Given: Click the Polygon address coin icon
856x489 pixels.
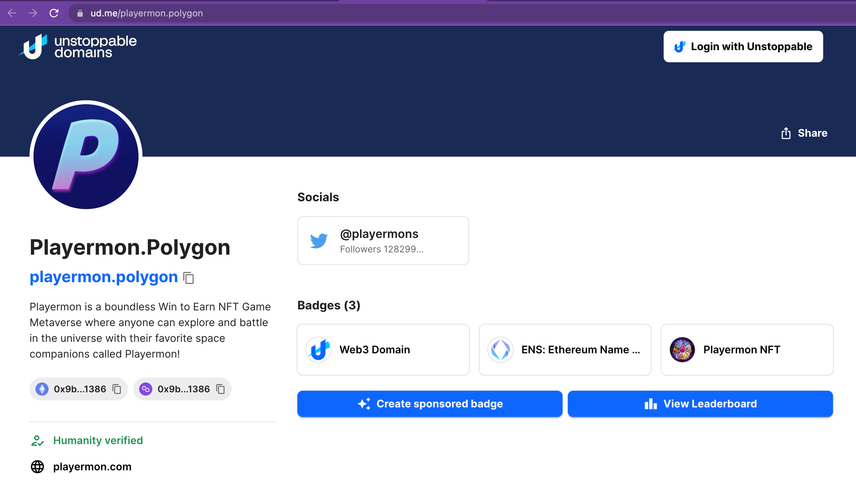Looking at the screenshot, I should pyautogui.click(x=146, y=389).
